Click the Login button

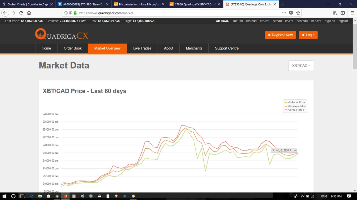click(308, 35)
